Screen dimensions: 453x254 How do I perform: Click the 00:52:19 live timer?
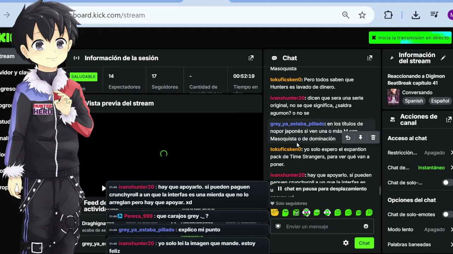click(x=244, y=76)
